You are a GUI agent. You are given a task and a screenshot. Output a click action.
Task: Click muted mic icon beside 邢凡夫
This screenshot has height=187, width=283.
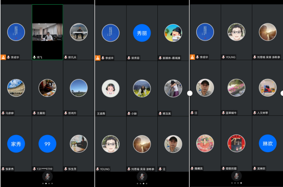66,57
